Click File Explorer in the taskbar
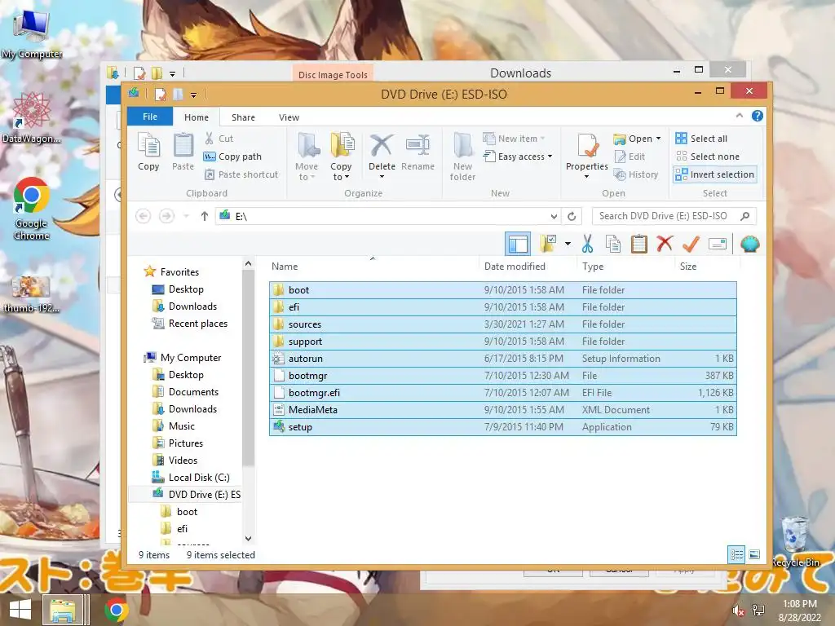This screenshot has width=835, height=626. coord(64,610)
